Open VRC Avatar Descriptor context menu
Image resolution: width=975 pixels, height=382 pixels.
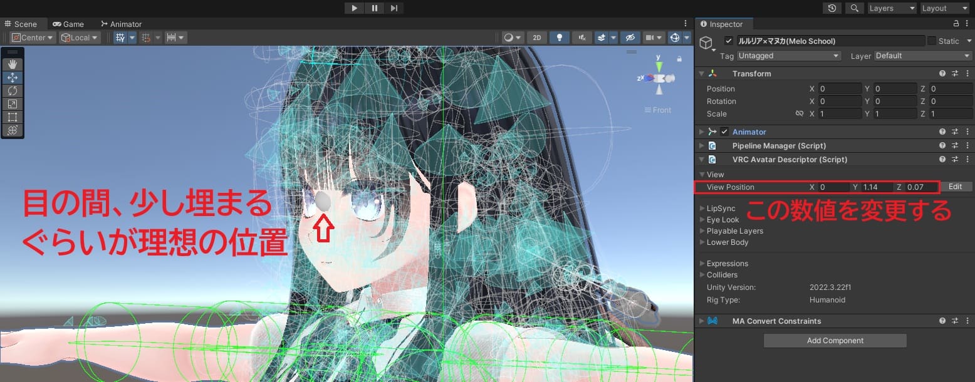tap(967, 160)
